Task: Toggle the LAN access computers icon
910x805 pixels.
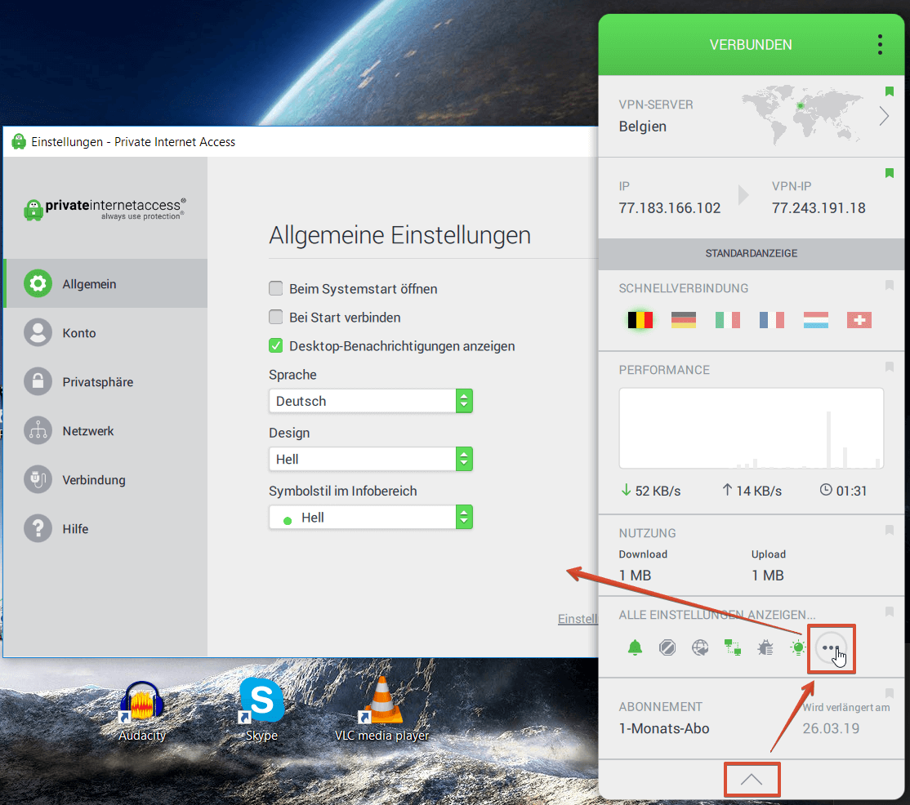Action: coord(733,647)
